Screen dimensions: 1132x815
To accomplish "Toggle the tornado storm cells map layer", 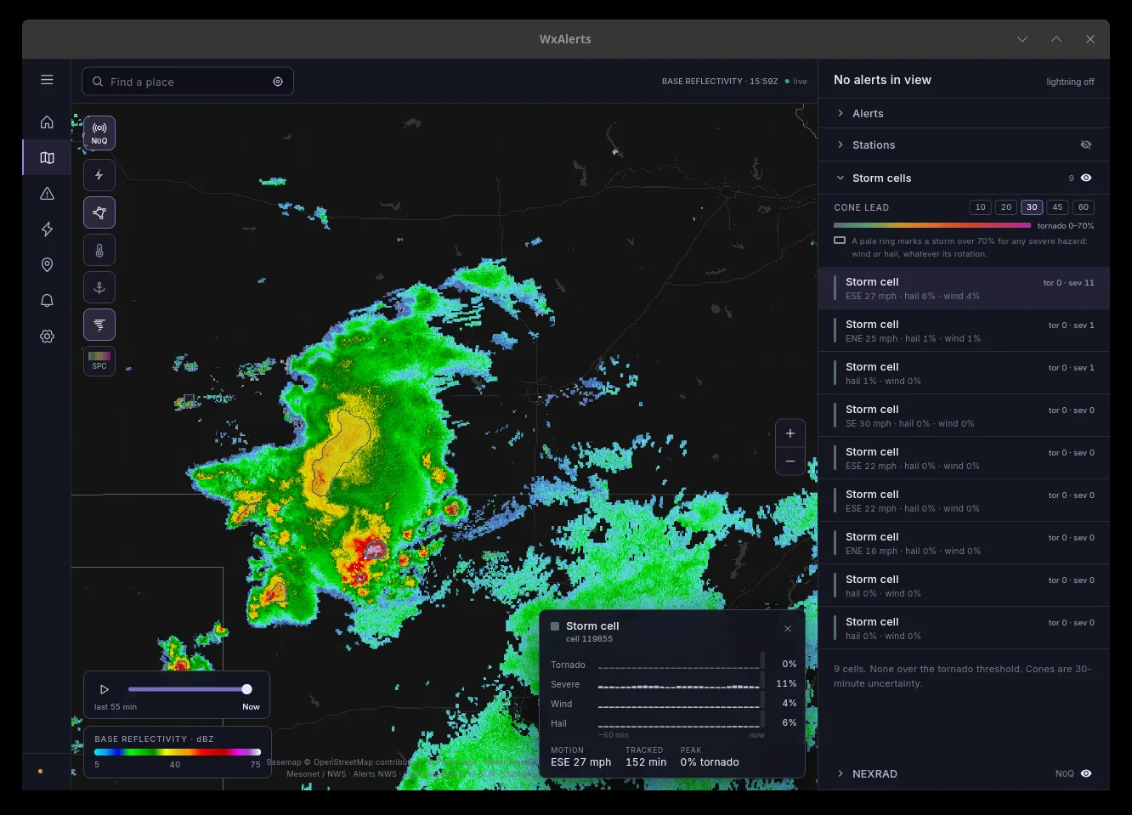I will (x=99, y=325).
